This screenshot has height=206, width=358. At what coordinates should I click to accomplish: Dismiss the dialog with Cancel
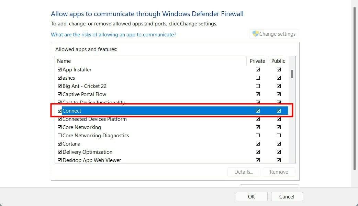click(x=287, y=196)
